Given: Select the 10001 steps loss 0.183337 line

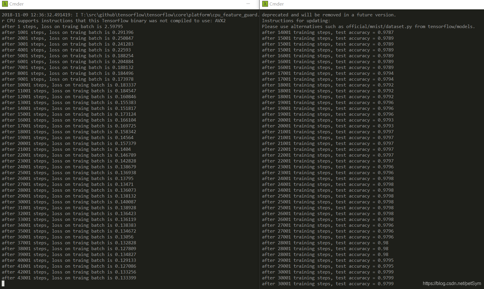Looking at the screenshot, I should point(69,85).
